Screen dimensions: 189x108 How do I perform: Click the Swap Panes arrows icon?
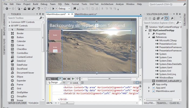(x=64, y=83)
